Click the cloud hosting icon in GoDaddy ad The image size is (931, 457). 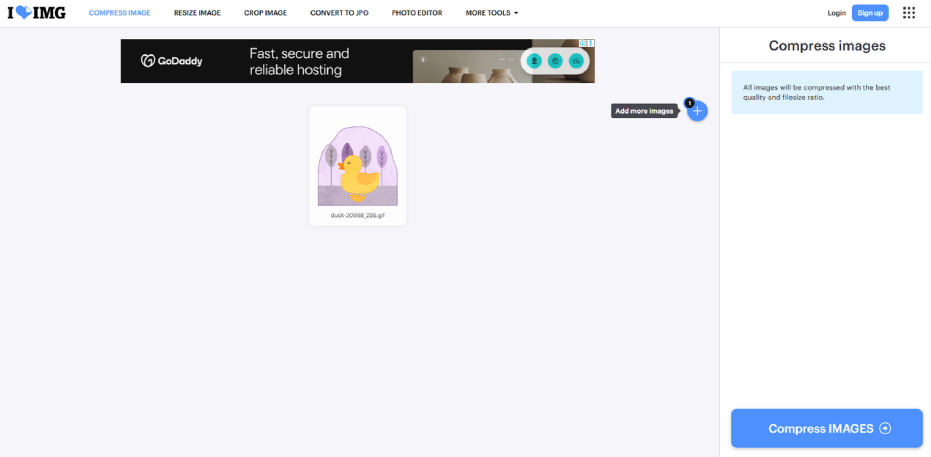577,61
